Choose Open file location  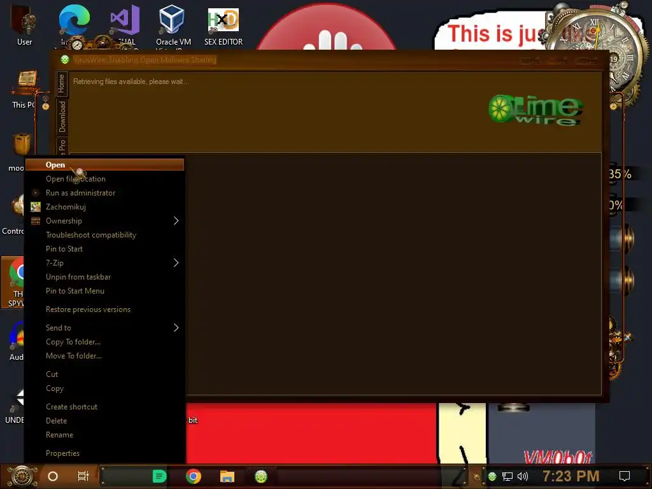pyautogui.click(x=104, y=179)
